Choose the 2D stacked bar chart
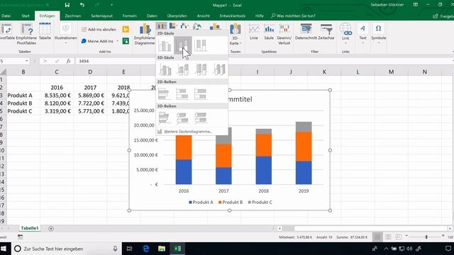The width and height of the screenshot is (454, 255). (x=182, y=93)
